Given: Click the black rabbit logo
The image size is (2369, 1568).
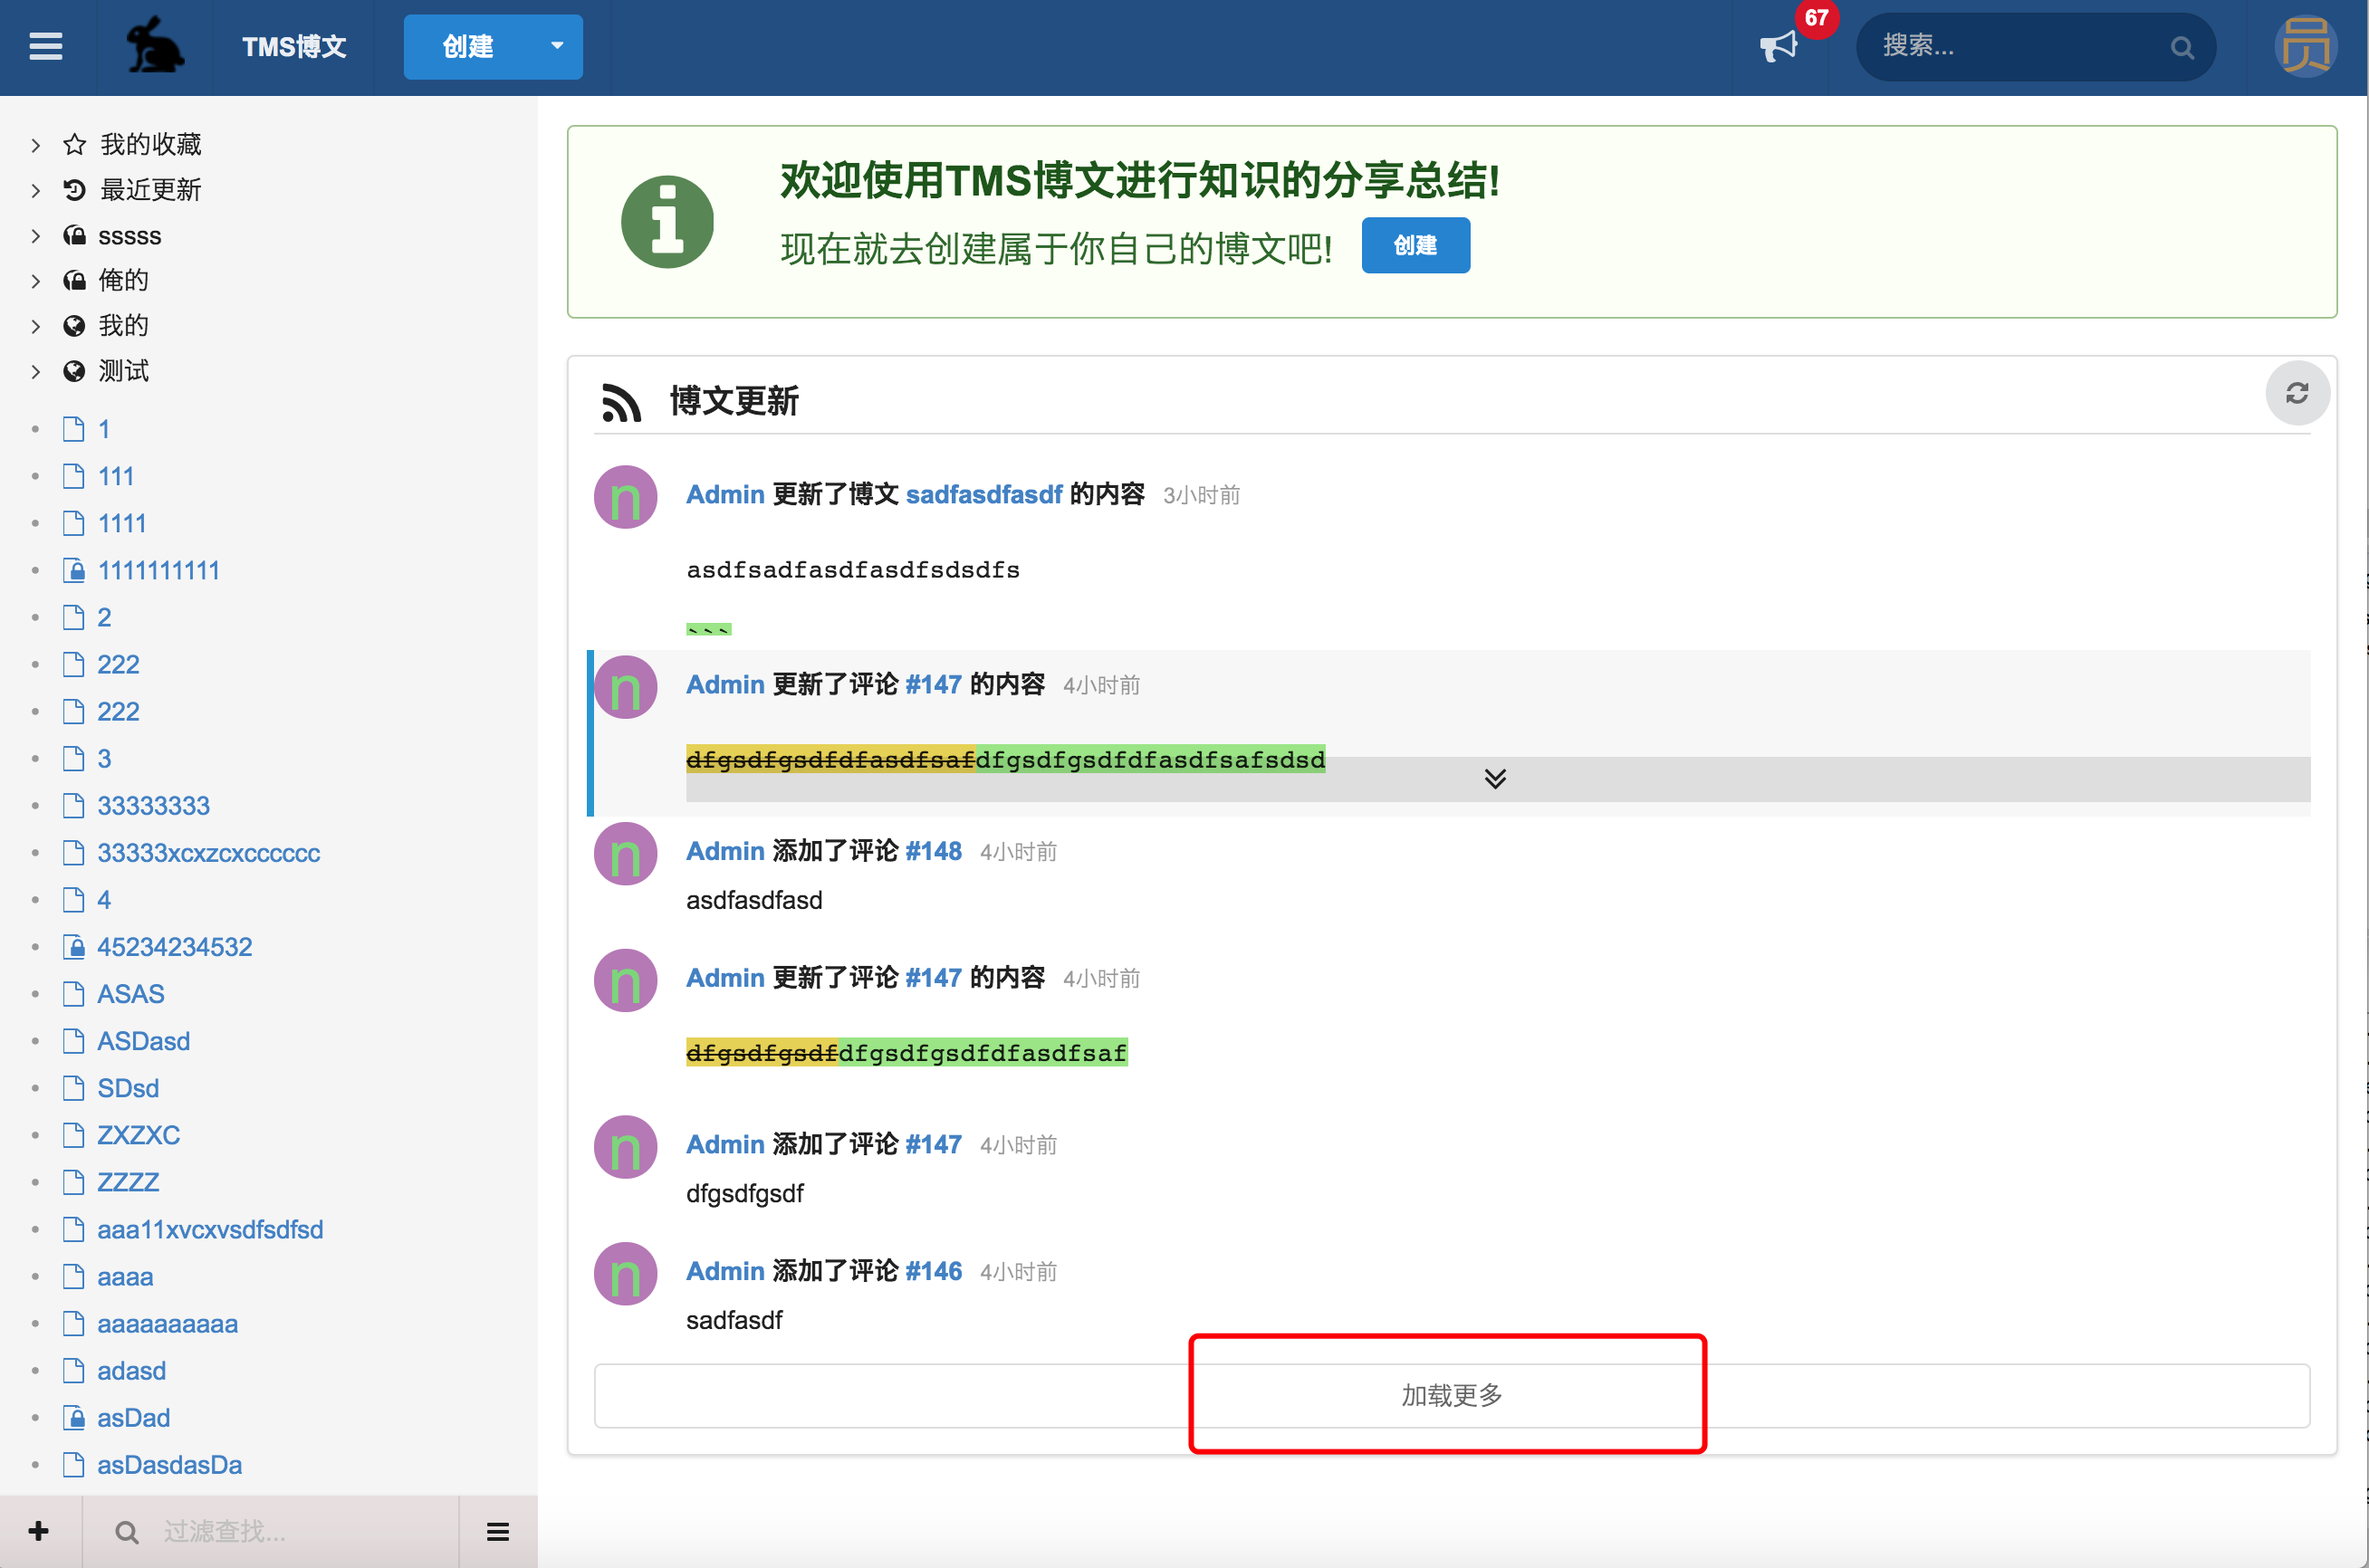Looking at the screenshot, I should click(x=155, y=45).
